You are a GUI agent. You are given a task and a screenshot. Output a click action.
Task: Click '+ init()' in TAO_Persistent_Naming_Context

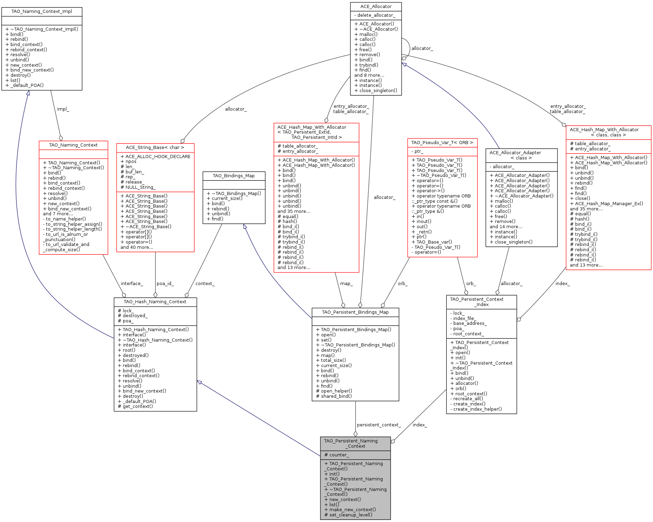(x=332, y=474)
